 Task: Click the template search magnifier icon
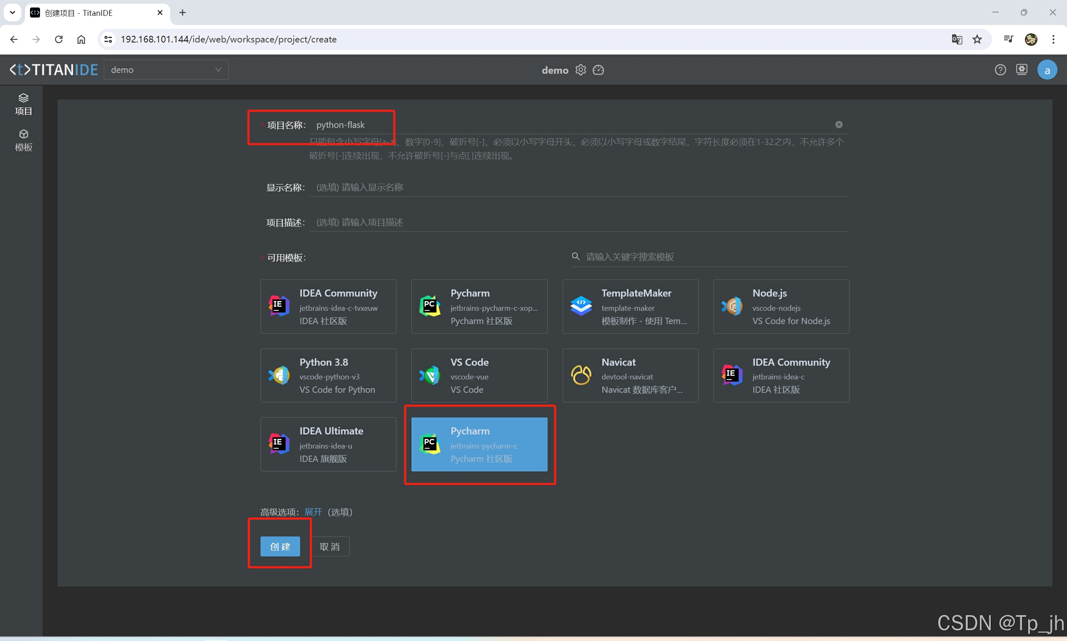coord(575,256)
